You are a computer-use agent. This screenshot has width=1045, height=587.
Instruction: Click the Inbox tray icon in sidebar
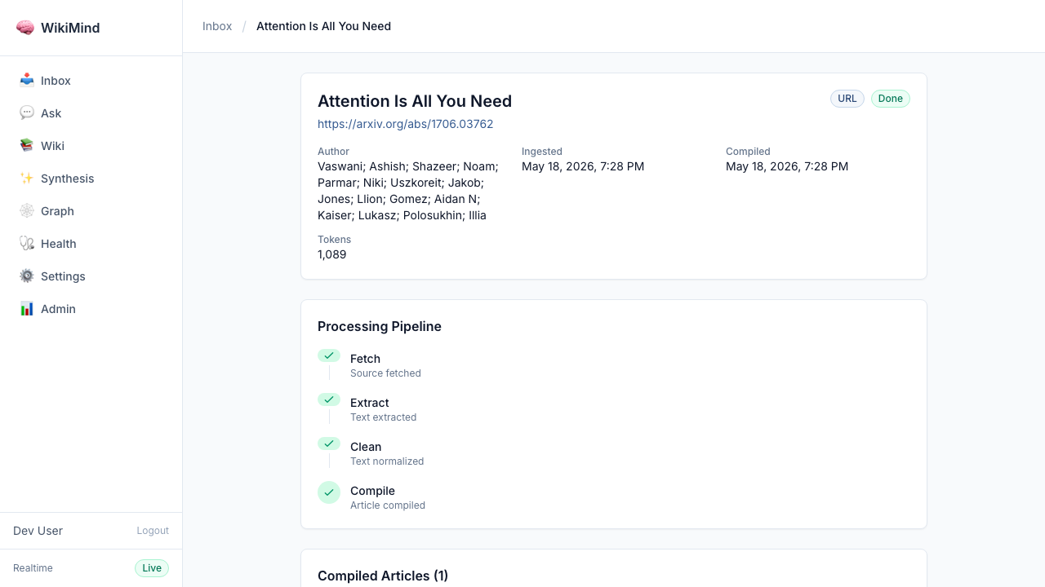tap(27, 80)
